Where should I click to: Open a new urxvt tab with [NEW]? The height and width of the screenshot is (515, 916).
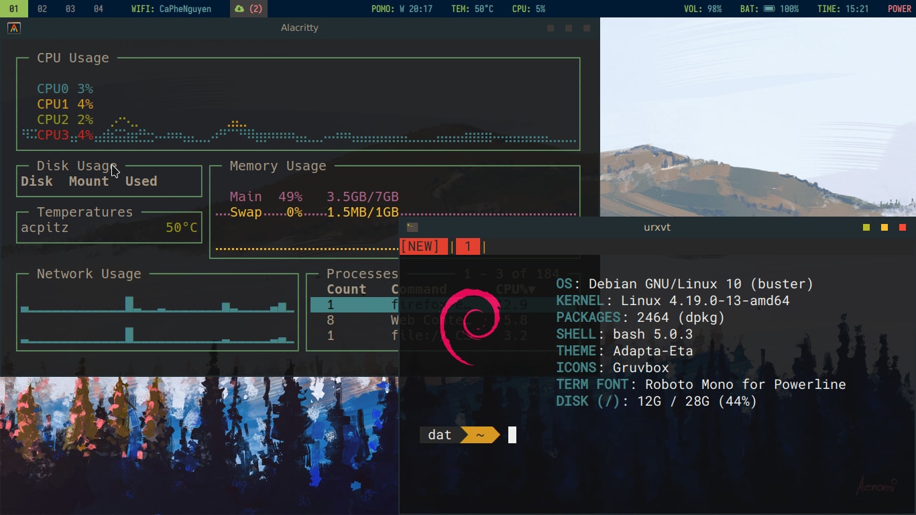(x=424, y=247)
